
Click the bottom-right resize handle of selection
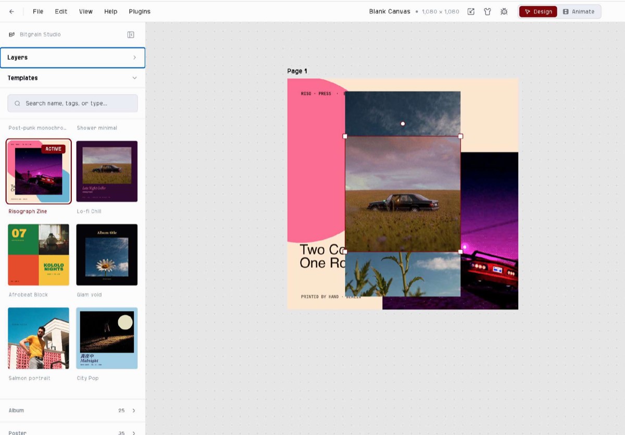[x=460, y=252]
